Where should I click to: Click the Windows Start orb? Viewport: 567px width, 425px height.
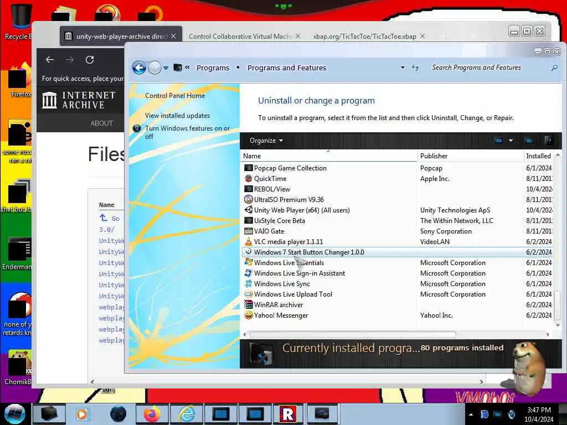[x=14, y=413]
